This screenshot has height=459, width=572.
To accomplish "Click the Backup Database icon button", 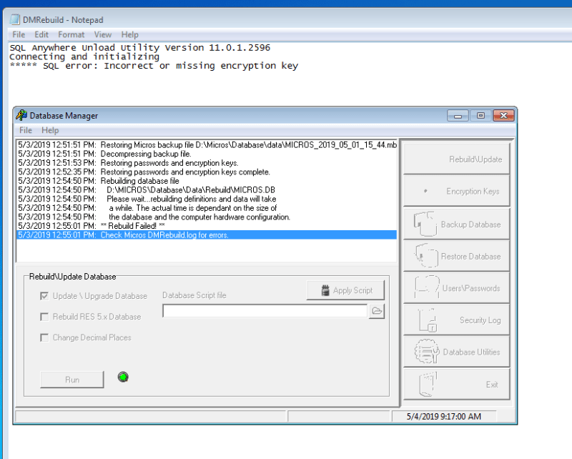I will 456,224.
